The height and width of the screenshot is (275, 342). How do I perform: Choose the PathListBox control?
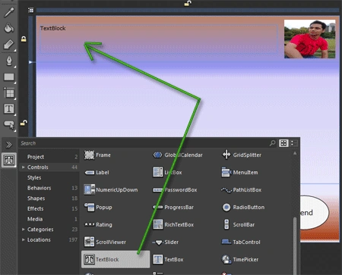[241, 189]
